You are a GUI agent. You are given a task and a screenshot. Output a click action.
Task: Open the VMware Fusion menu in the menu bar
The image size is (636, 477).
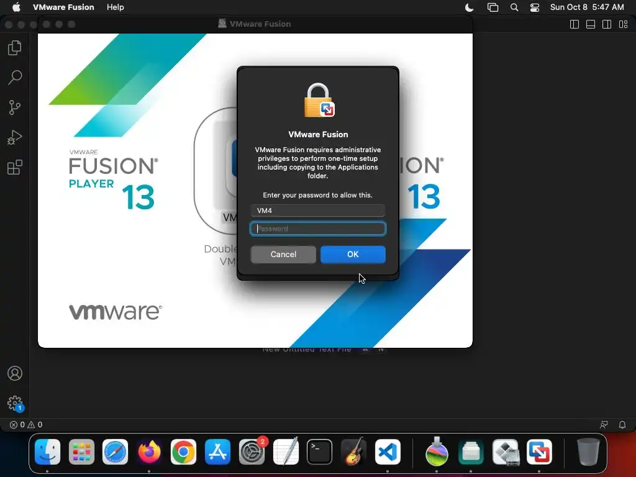click(x=63, y=7)
